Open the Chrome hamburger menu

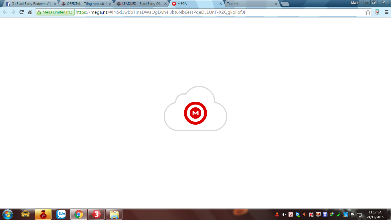(386, 12)
